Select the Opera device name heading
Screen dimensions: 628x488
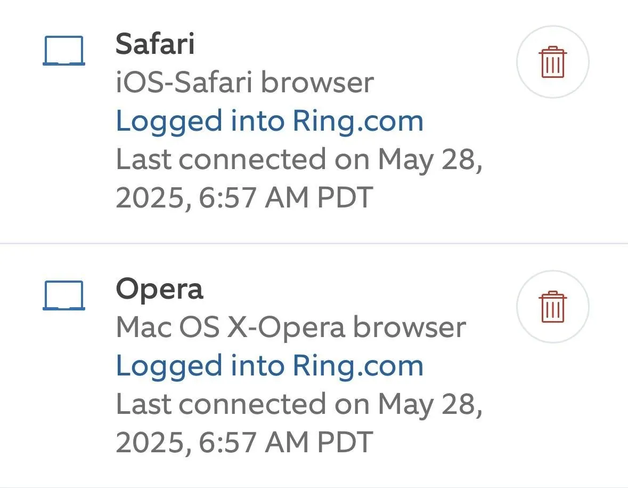coord(159,289)
